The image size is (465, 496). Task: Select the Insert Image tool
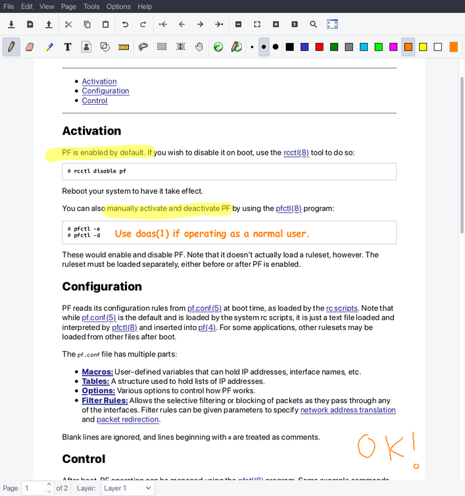(x=86, y=47)
